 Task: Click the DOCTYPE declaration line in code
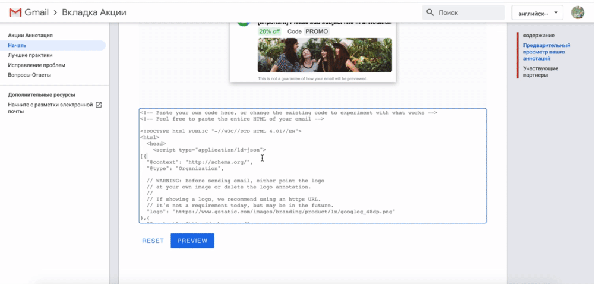point(221,131)
